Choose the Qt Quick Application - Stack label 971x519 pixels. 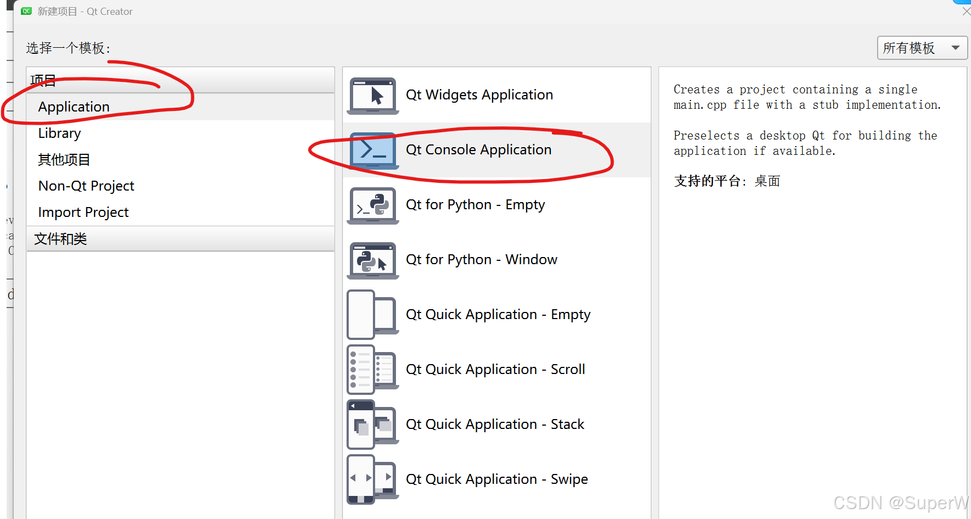coord(495,425)
